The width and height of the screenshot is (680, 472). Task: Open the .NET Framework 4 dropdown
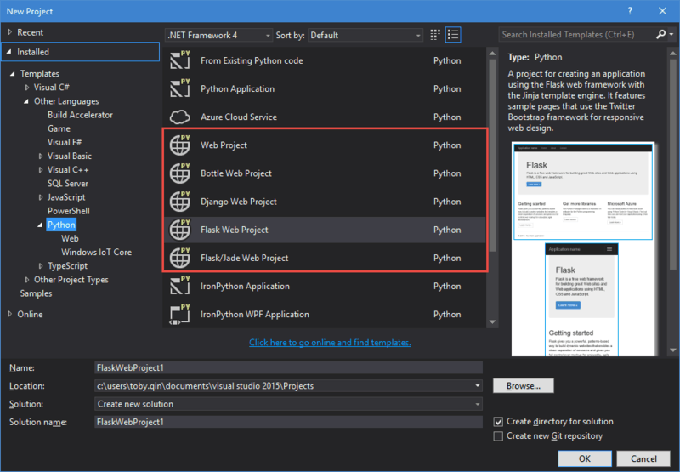218,35
